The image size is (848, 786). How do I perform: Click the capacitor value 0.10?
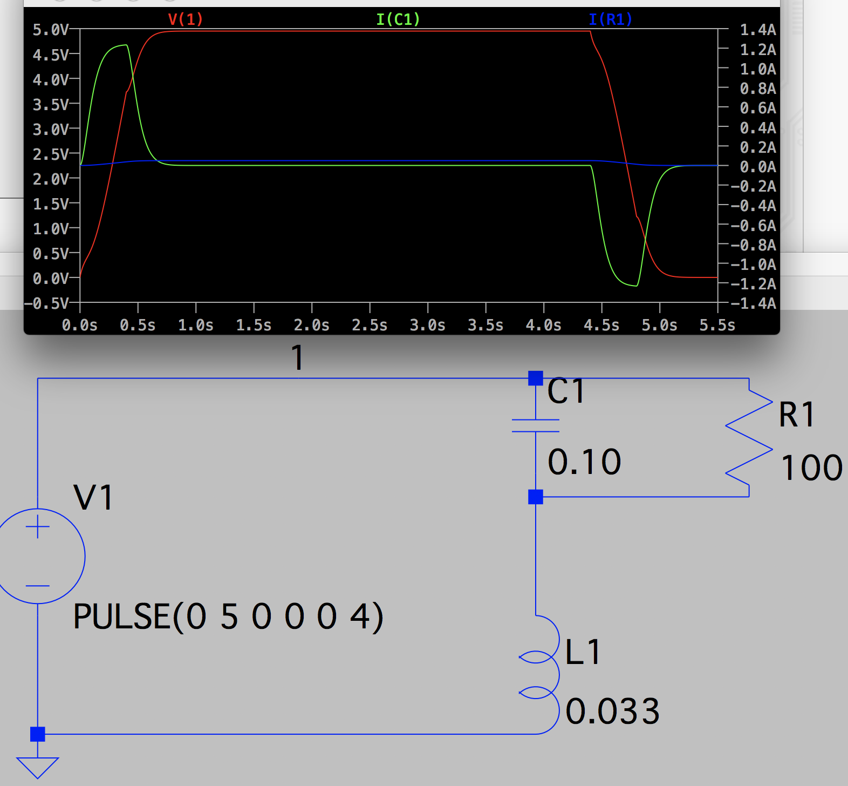click(x=585, y=462)
